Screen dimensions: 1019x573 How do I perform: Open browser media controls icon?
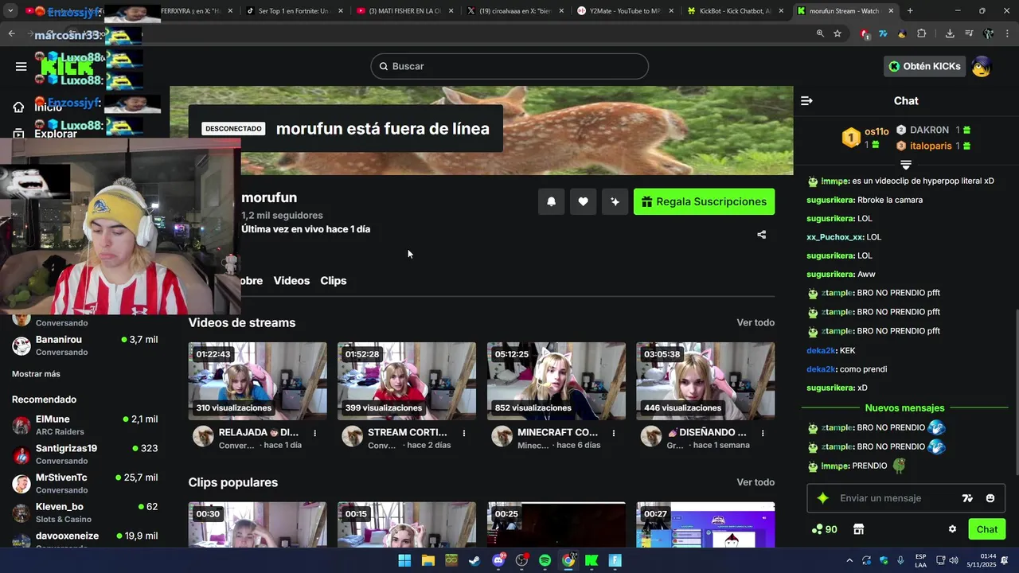pyautogui.click(x=969, y=33)
